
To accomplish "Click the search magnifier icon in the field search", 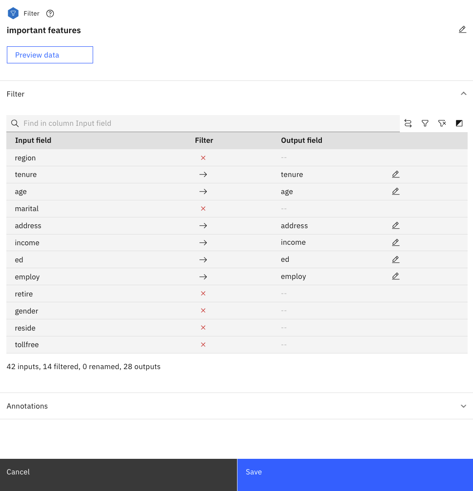I will pyautogui.click(x=15, y=123).
